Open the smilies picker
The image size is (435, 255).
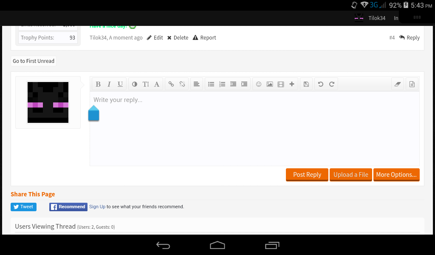click(x=259, y=84)
